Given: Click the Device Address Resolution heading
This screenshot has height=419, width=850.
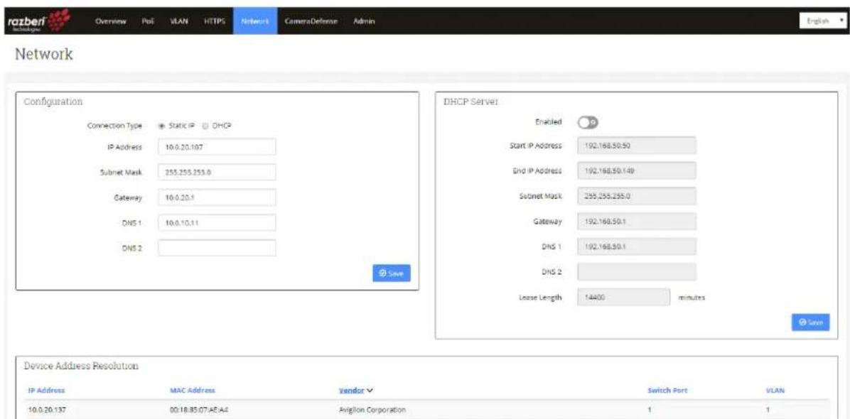Looking at the screenshot, I should pyautogui.click(x=81, y=366).
